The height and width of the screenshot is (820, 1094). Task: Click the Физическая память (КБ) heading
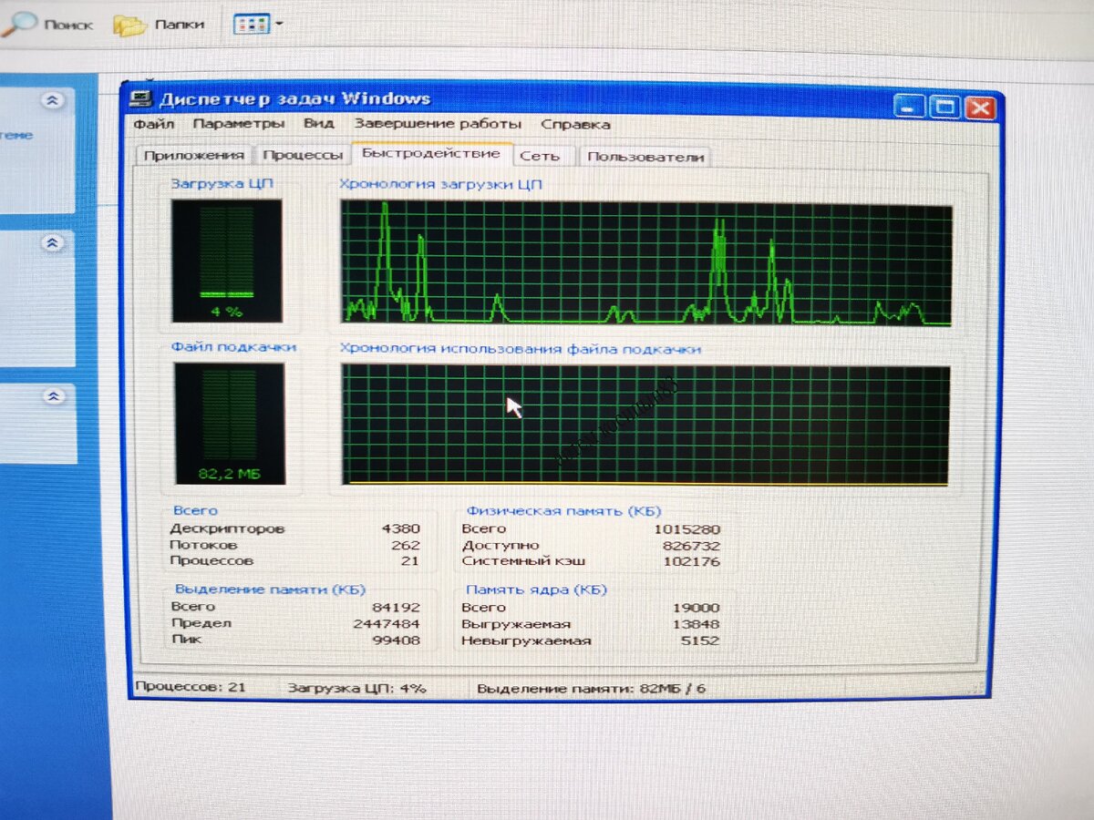[x=563, y=511]
